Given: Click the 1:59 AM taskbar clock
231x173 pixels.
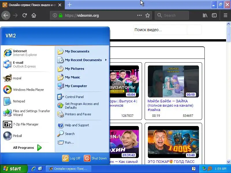Looking at the screenshot, I should click(220, 169).
